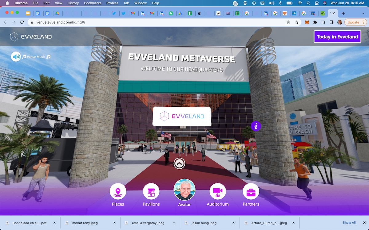Bookmark this page with the star
This screenshot has width=369, height=230.
pyautogui.click(x=297, y=22)
